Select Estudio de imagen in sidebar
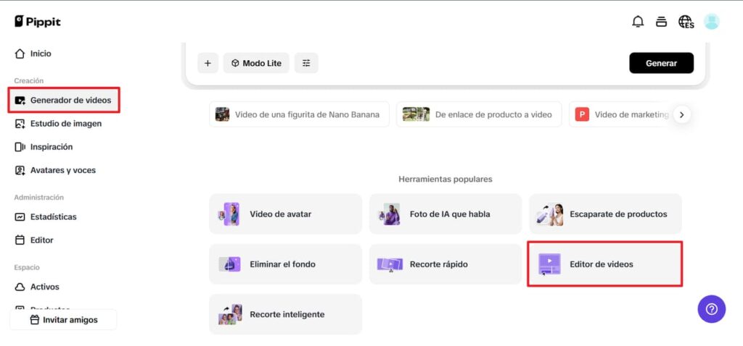Image resolution: width=743 pixels, height=346 pixels. tap(65, 124)
